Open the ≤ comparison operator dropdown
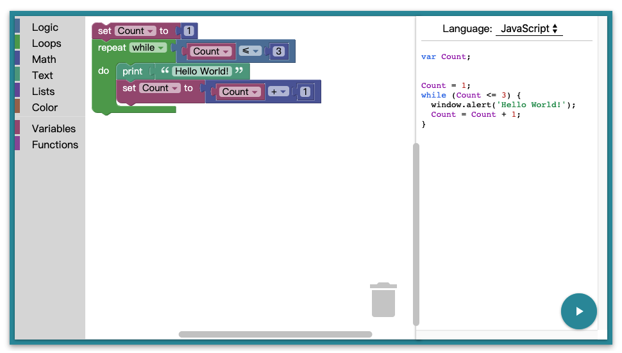622x353 pixels. pos(250,51)
